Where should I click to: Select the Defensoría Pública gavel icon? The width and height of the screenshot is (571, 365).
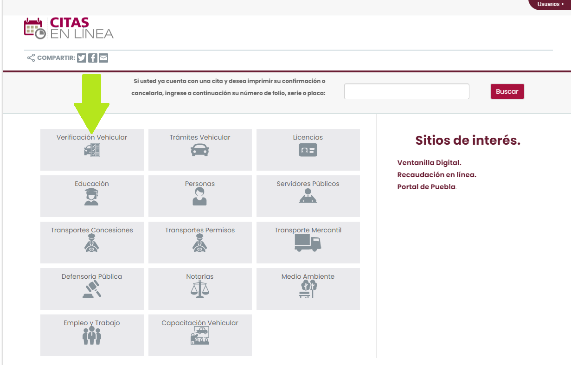click(x=92, y=289)
